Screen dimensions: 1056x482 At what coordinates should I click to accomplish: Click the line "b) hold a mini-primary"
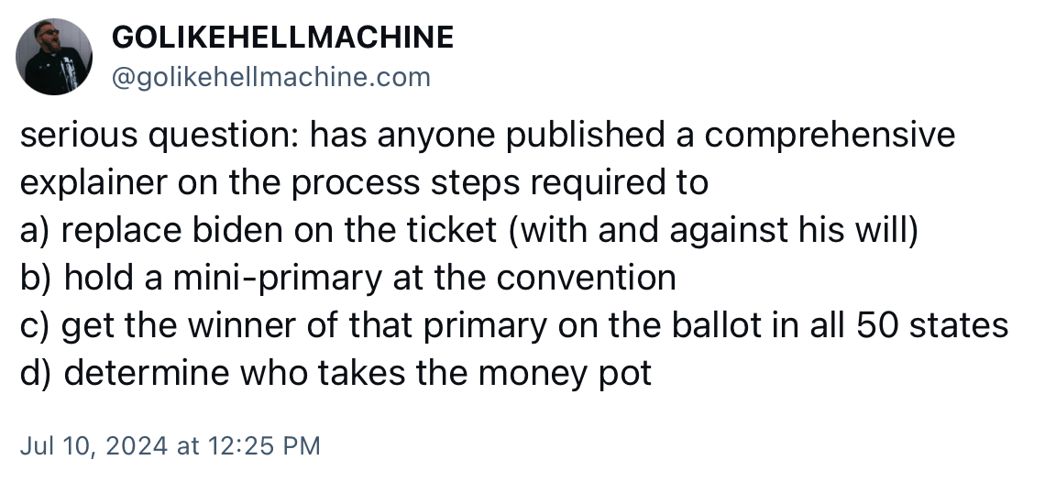(x=347, y=277)
